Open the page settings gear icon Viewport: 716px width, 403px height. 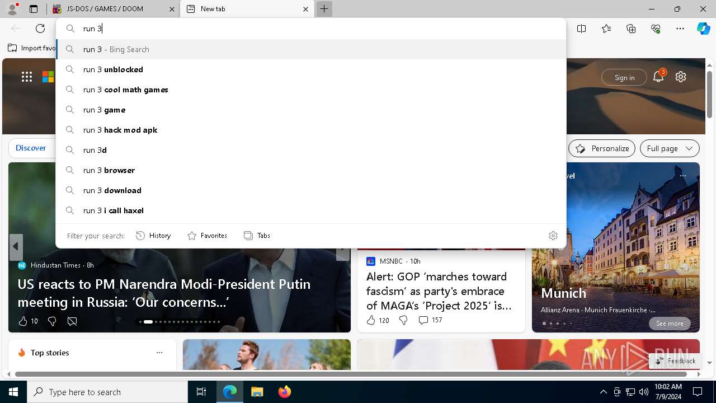[681, 77]
